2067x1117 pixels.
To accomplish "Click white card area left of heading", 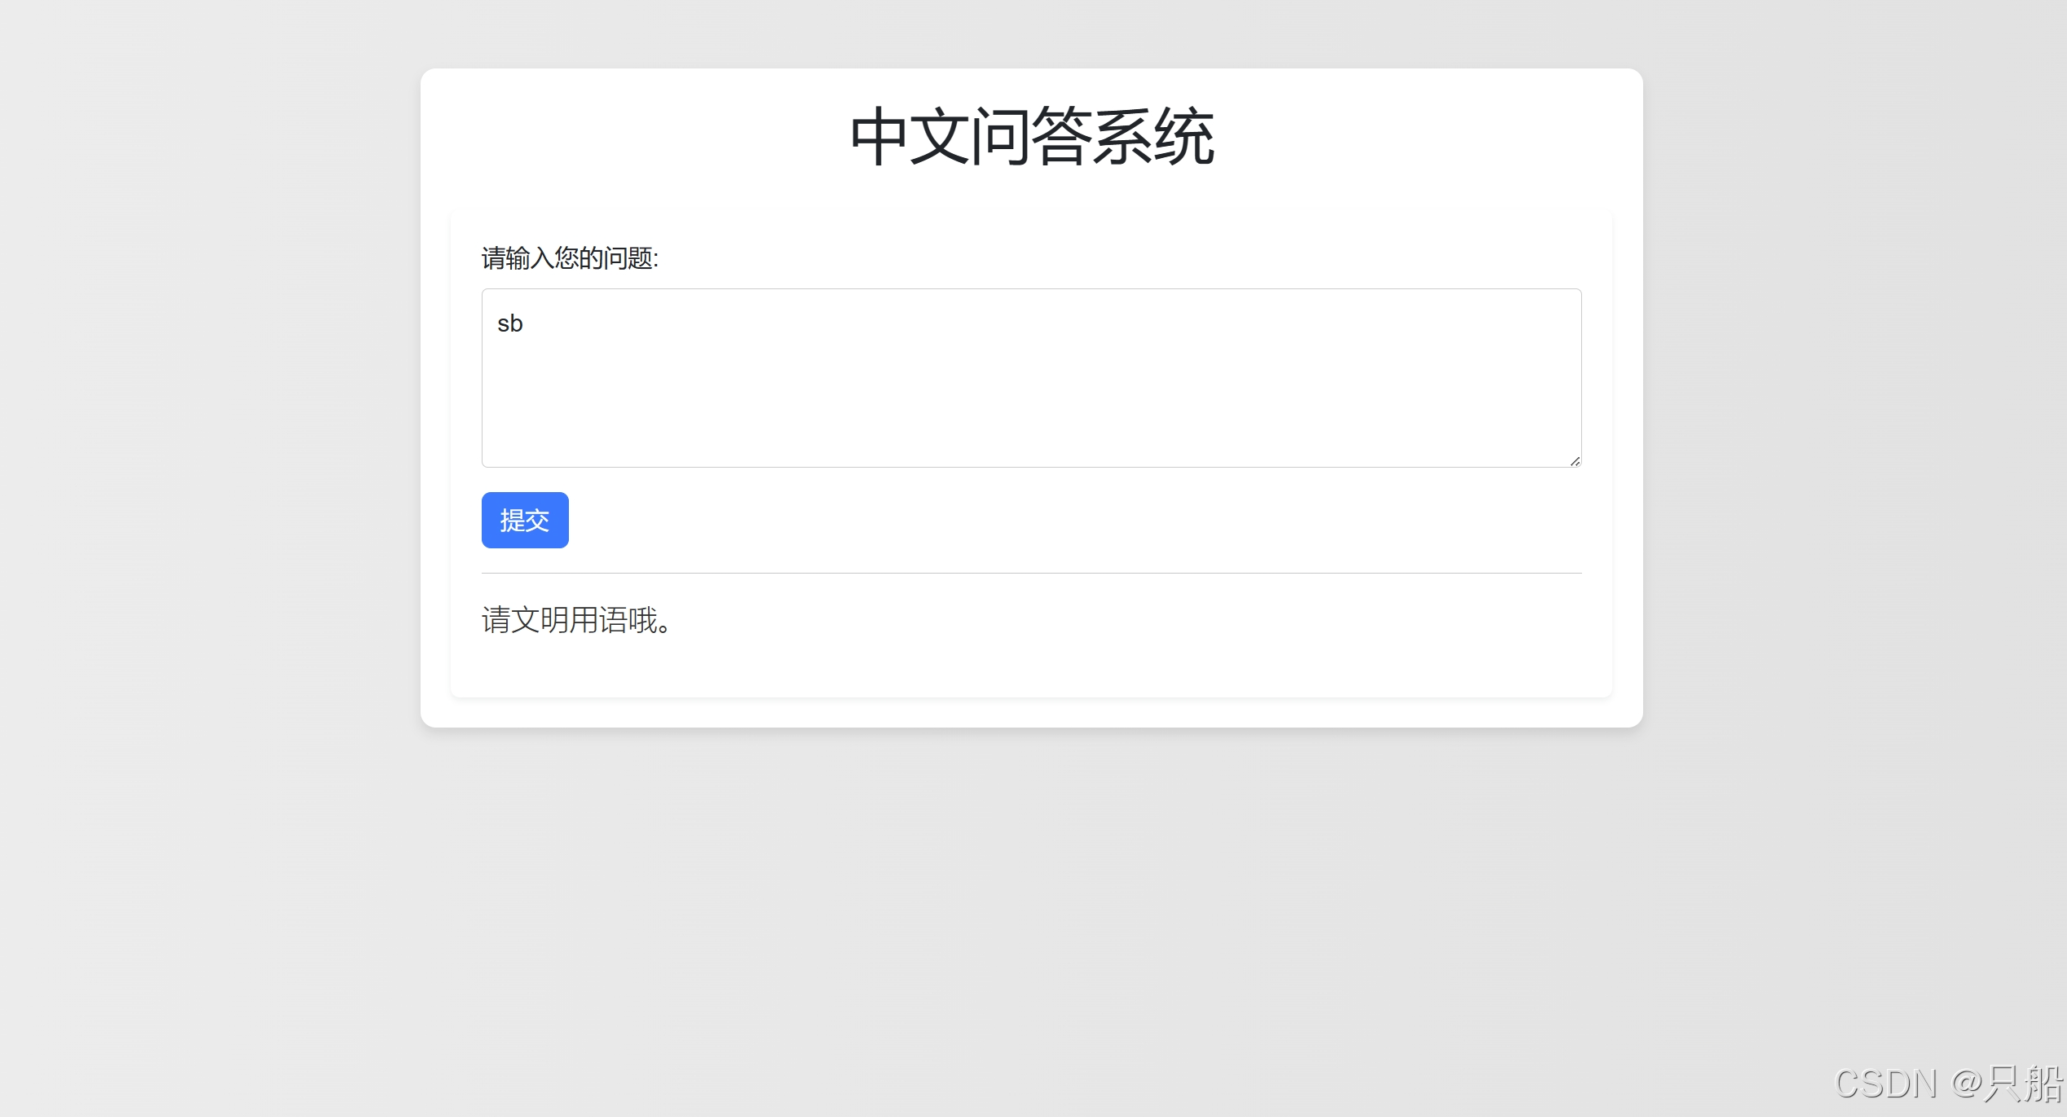I will click(x=636, y=137).
